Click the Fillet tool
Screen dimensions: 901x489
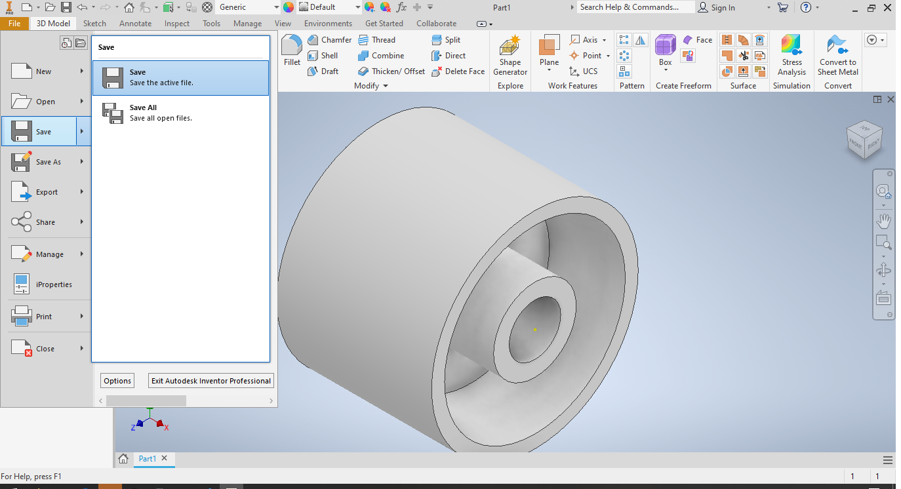(292, 50)
